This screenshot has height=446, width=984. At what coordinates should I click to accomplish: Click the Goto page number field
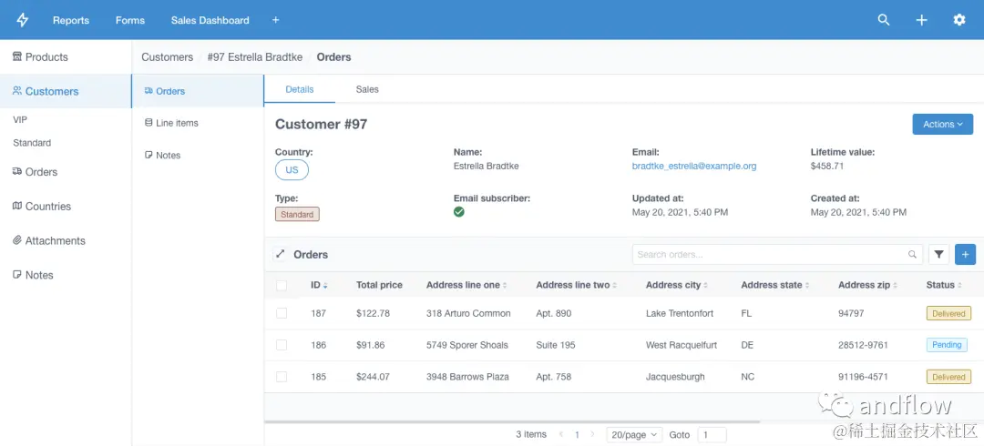712,435
